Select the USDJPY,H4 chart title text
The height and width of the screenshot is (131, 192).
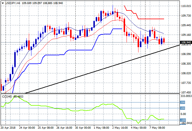(x=13, y=3)
